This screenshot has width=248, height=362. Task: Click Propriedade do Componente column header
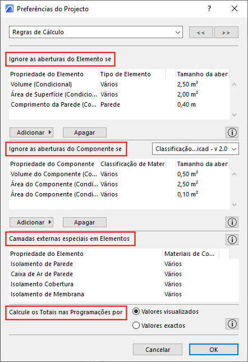click(x=54, y=164)
